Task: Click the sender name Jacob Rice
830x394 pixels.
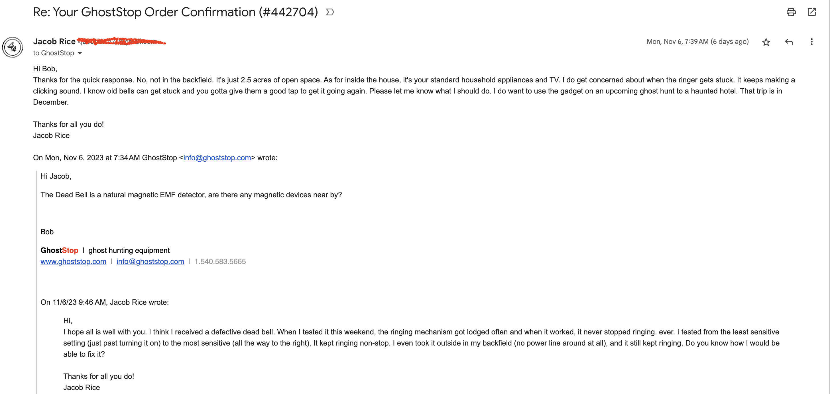Action: tap(54, 42)
